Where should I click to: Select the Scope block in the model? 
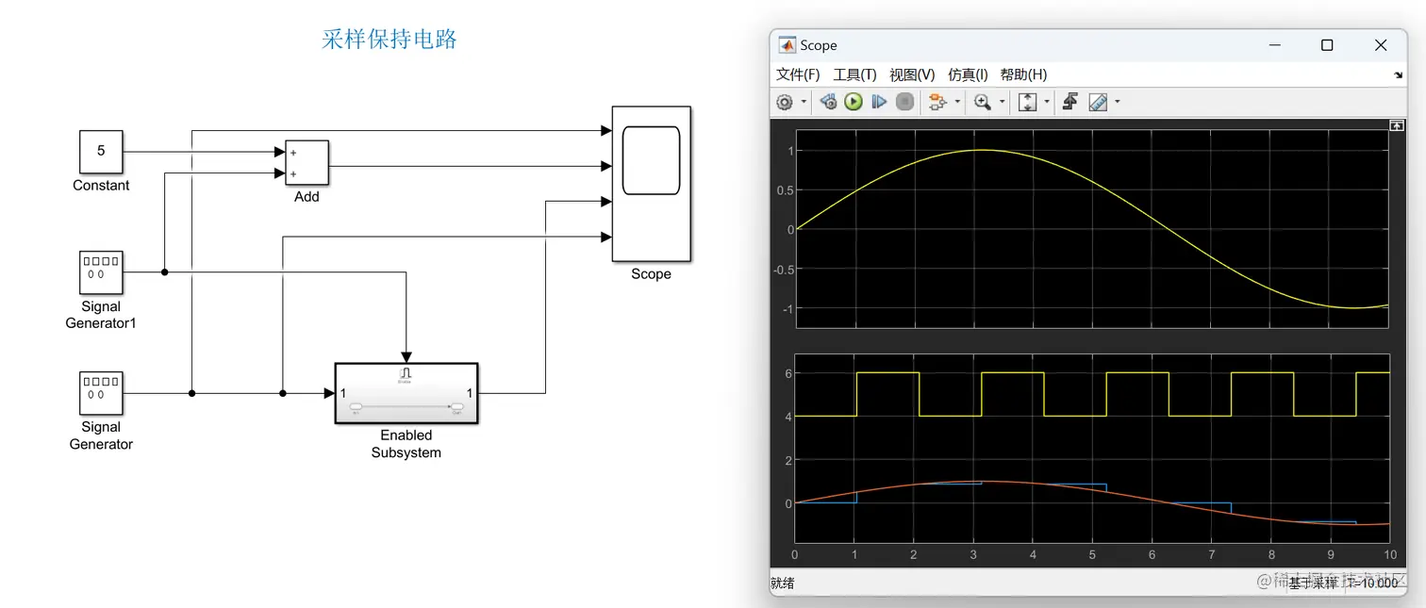pyautogui.click(x=652, y=184)
